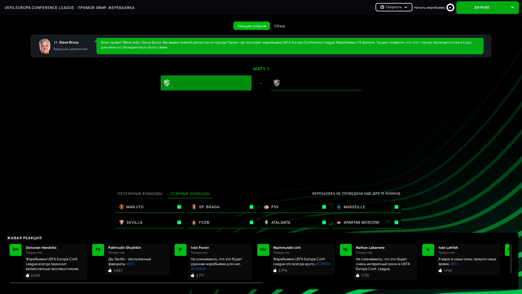Click the Sp. Braga club crest
The image size is (522, 294).
click(x=194, y=207)
